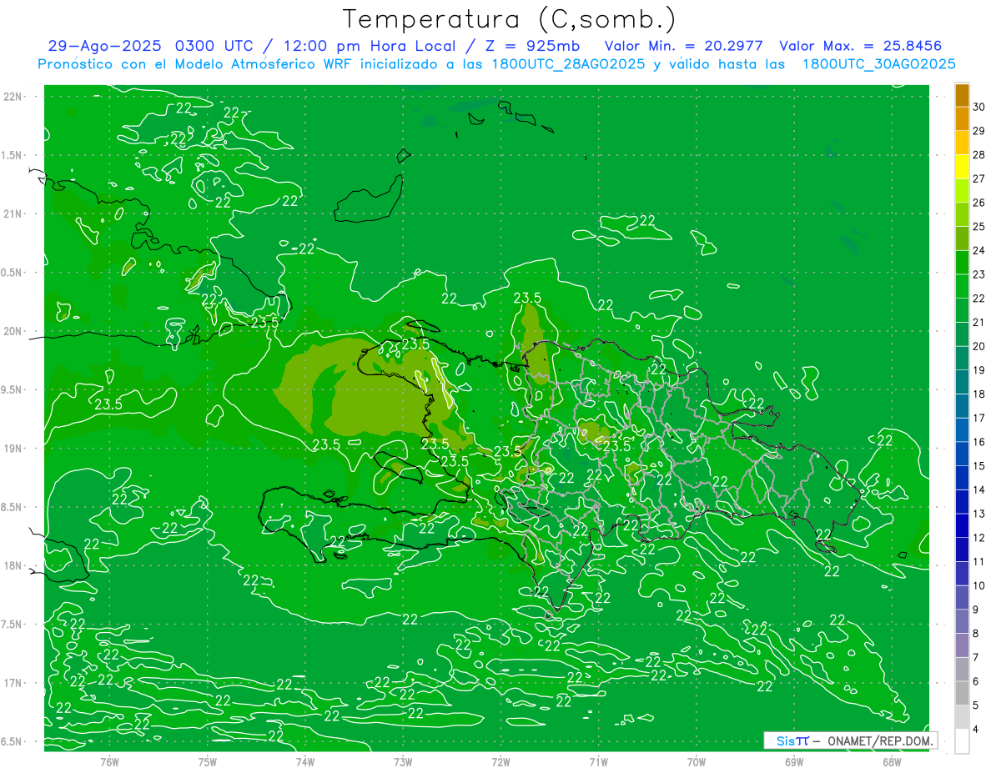Image resolution: width=1001 pixels, height=773 pixels.
Task: Click latitude axis label "17N"
Action: click(x=13, y=683)
